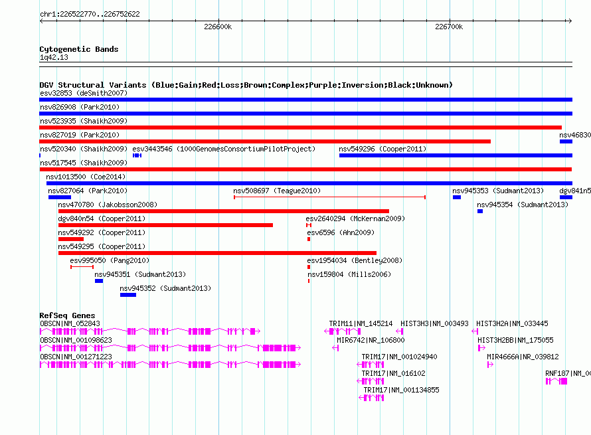591x435 pixels.
Task: Select the blue nsv945351 block
Action: (x=99, y=281)
